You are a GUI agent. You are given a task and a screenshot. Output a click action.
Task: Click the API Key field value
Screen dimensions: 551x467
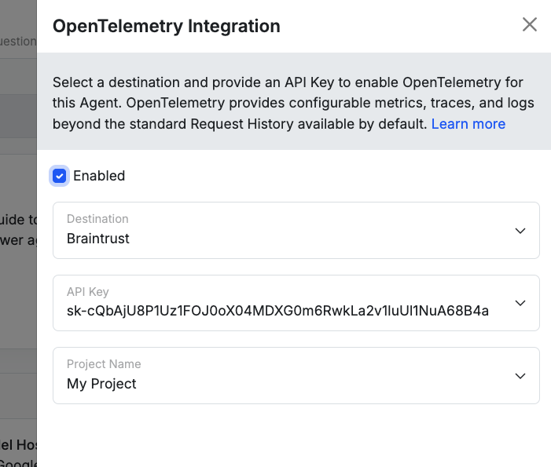click(x=277, y=311)
